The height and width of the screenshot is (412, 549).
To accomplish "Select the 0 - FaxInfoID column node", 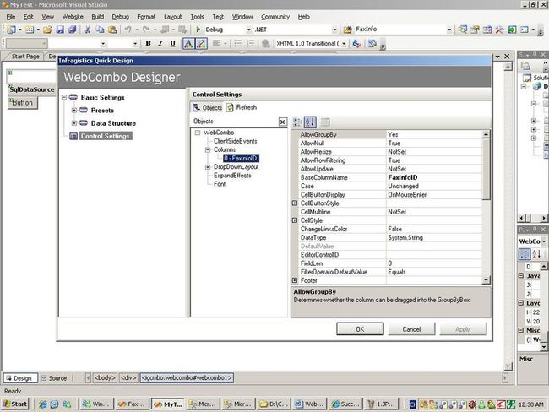I will (241, 158).
